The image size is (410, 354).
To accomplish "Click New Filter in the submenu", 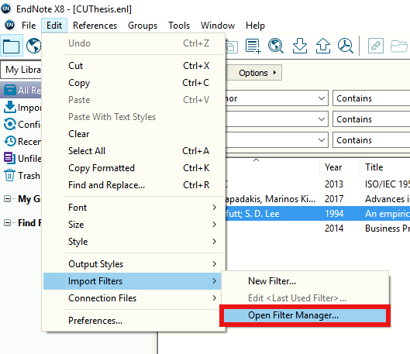I will tap(305, 281).
